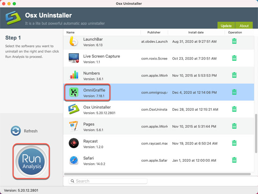
Task: Click date Dec 4, 2020 at 12:14:06 PM
Action: 194,92
